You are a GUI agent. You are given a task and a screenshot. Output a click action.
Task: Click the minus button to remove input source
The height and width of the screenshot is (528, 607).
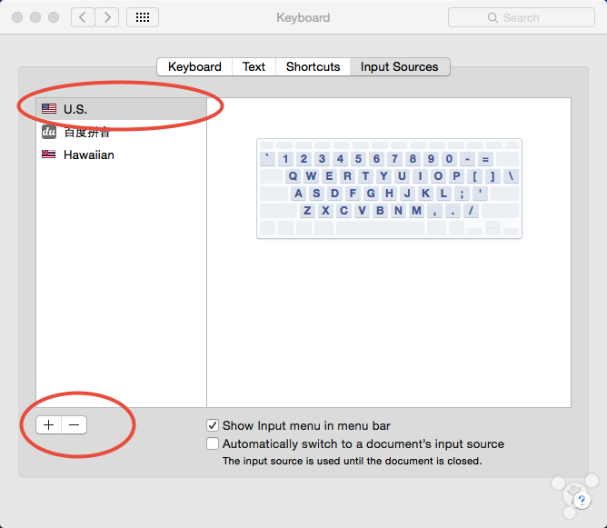pyautogui.click(x=75, y=424)
